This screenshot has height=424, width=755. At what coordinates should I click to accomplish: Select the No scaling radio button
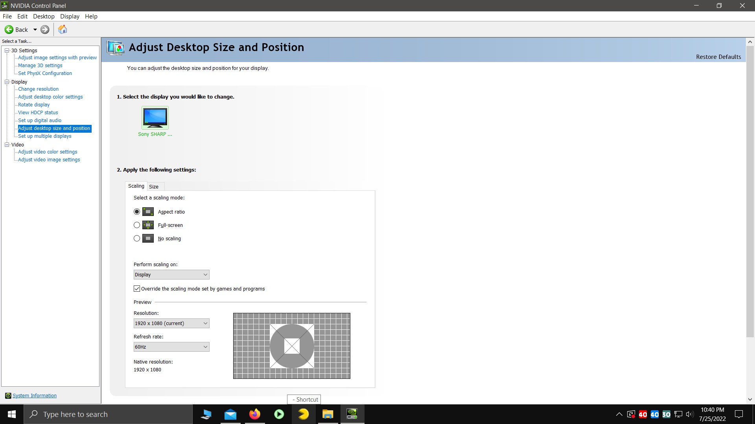(137, 238)
